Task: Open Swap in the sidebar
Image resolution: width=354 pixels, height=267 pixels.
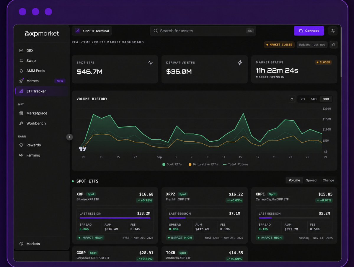Action: 42,61
